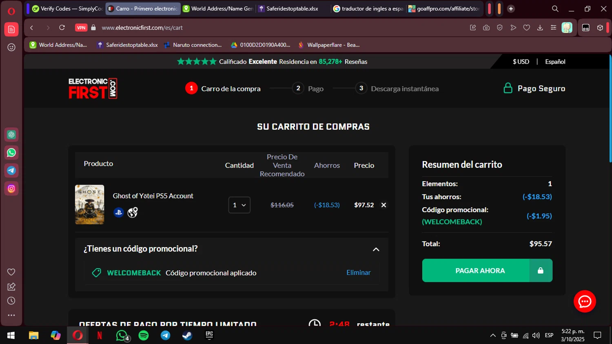The width and height of the screenshot is (612, 344).
Task: Open the live chat bubble button
Action: tap(585, 301)
